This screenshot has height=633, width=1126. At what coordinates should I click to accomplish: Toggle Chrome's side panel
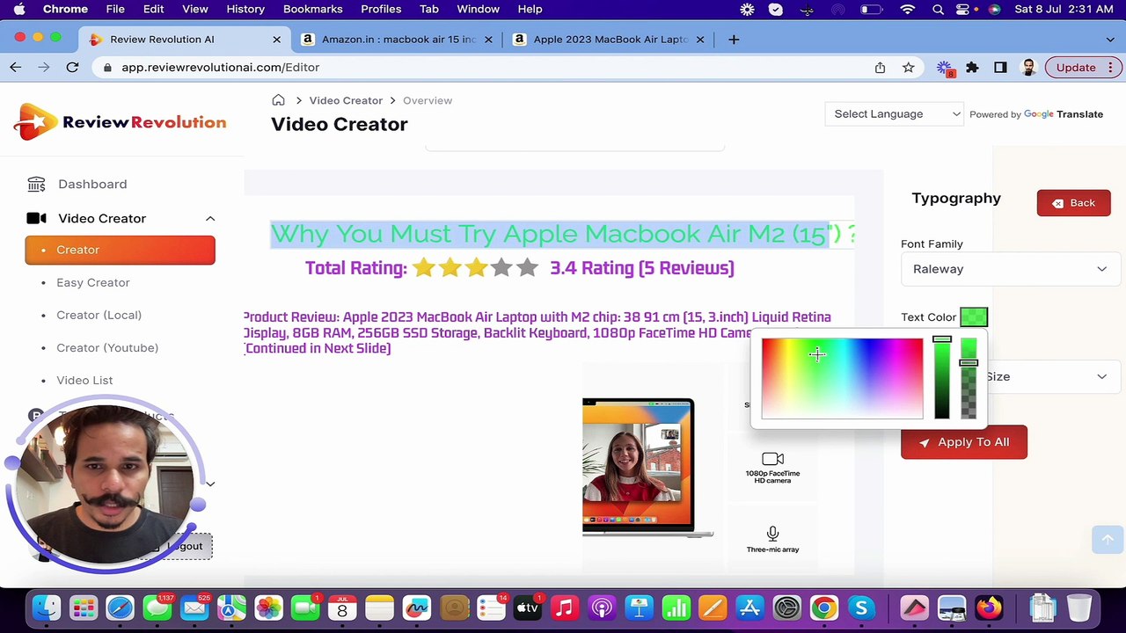point(1000,67)
